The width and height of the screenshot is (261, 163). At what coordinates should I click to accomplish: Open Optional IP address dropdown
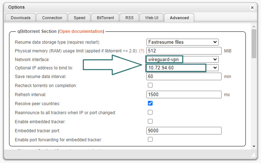(x=183, y=68)
